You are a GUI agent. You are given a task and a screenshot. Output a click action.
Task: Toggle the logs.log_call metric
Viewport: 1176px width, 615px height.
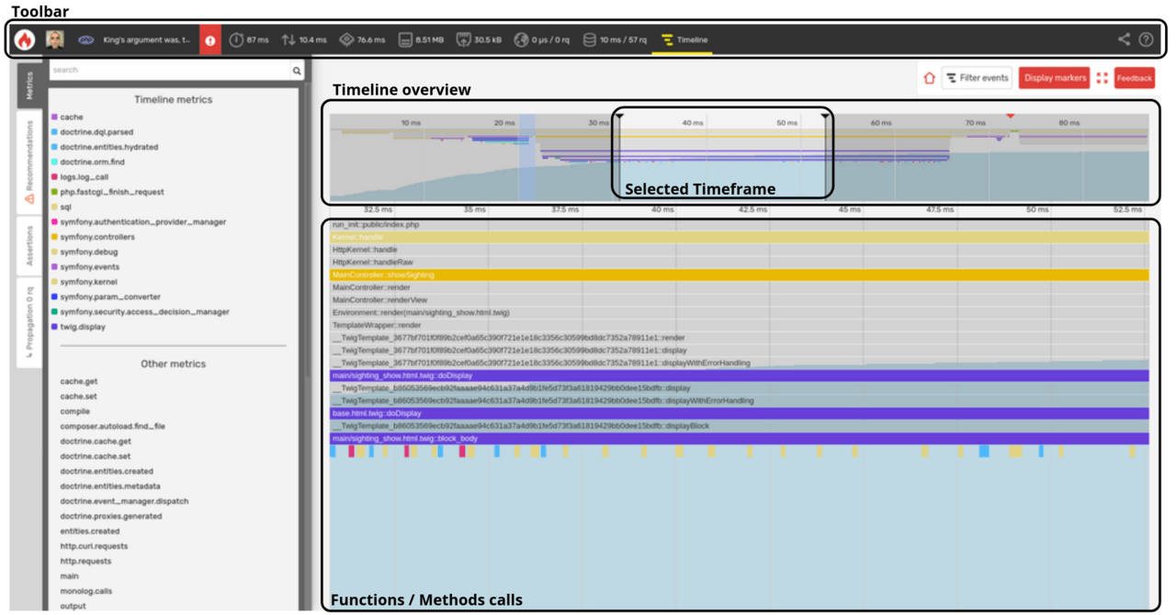[84, 177]
